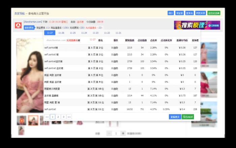Screen dimensions: 236x148
Task: Switch to the 11-27 date tab
Action: click(x=50, y=33)
